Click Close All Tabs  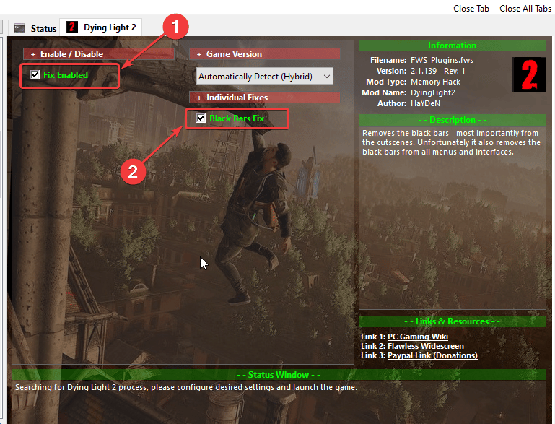(x=525, y=9)
